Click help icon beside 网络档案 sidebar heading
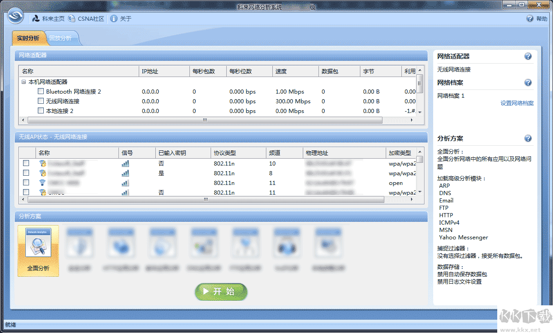 [x=528, y=83]
